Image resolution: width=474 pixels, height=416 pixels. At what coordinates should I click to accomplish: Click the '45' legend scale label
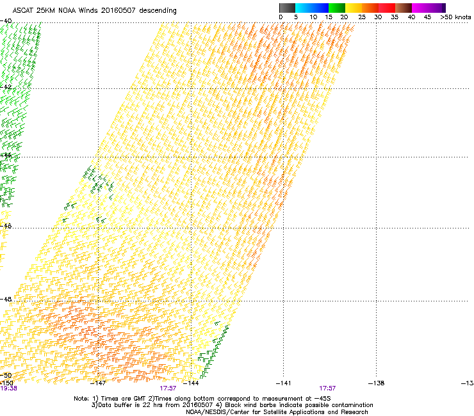427,17
